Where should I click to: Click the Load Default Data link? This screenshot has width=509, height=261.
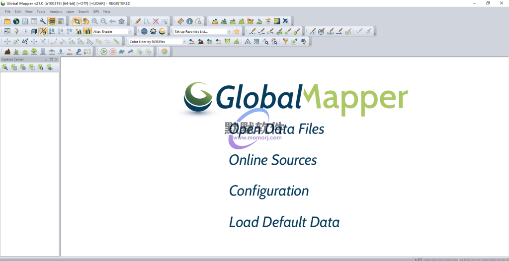coord(284,222)
